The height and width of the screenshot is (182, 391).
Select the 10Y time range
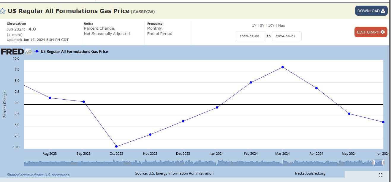(271, 25)
